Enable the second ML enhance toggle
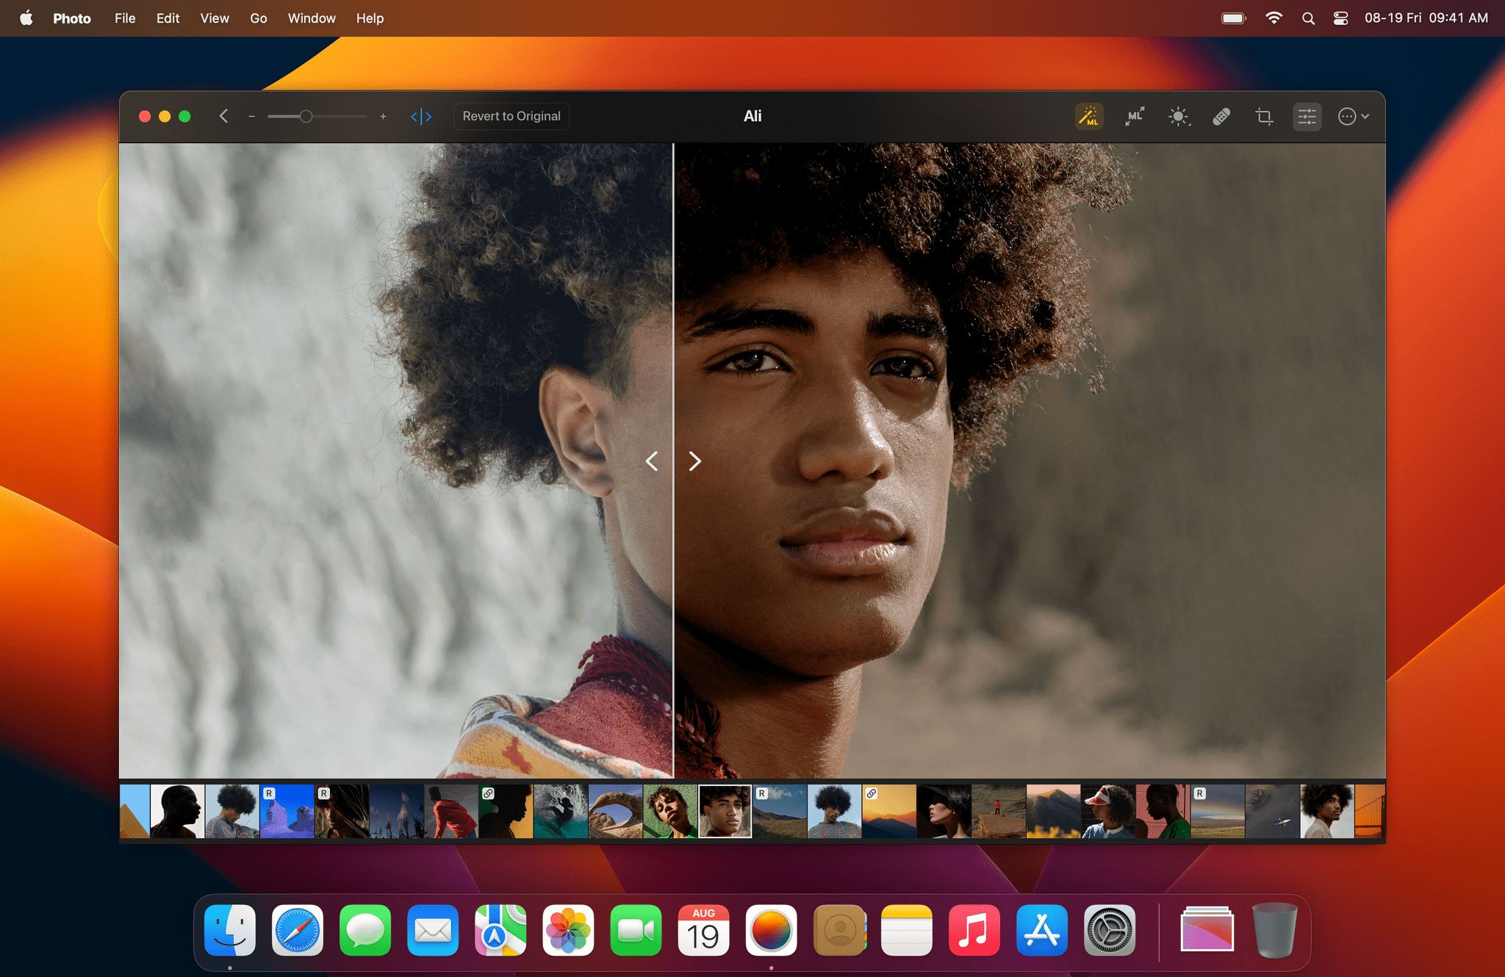This screenshot has width=1505, height=977. (x=1135, y=115)
